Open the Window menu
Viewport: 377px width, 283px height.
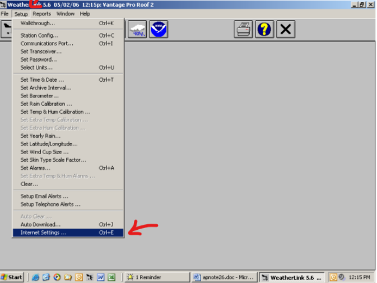pos(66,13)
